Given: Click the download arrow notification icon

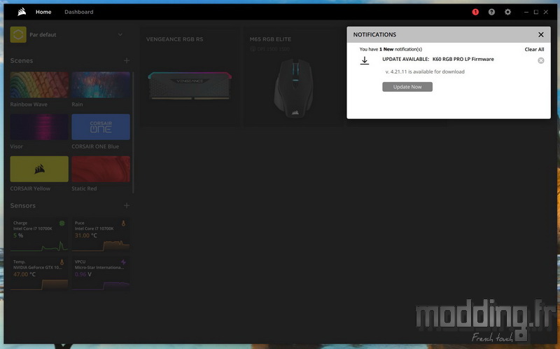Looking at the screenshot, I should coord(364,60).
